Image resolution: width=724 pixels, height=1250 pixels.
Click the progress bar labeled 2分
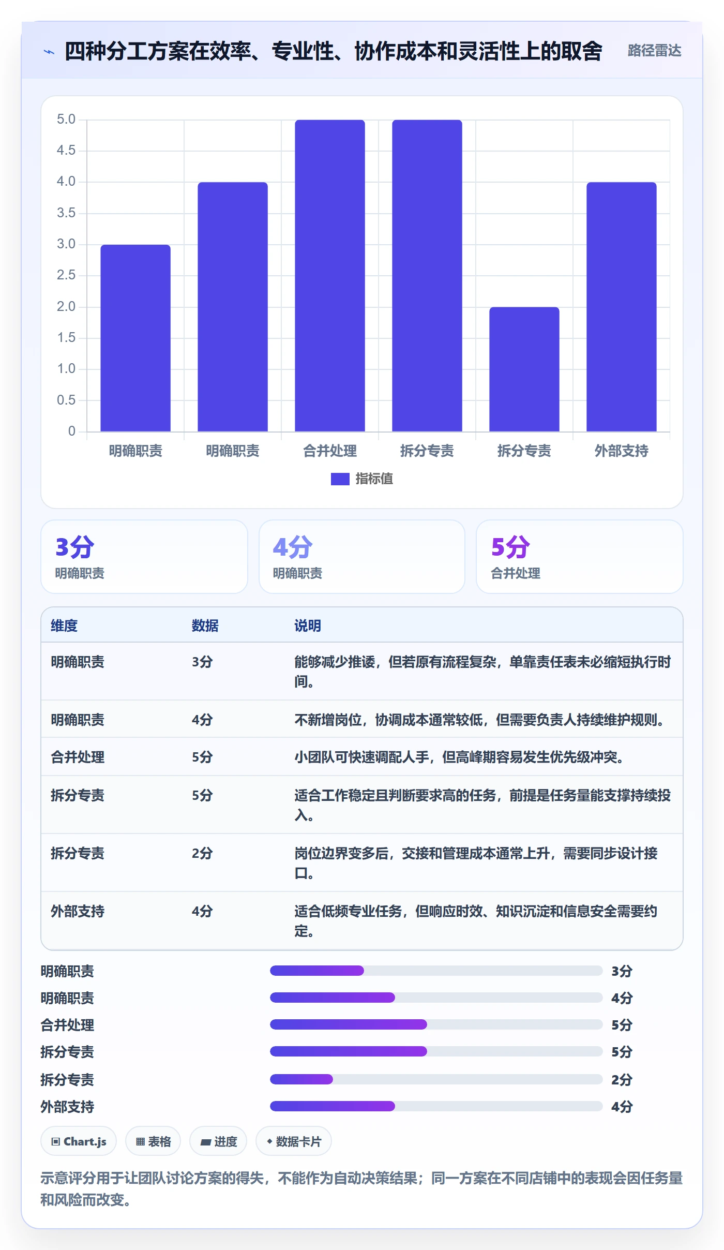(x=436, y=1079)
